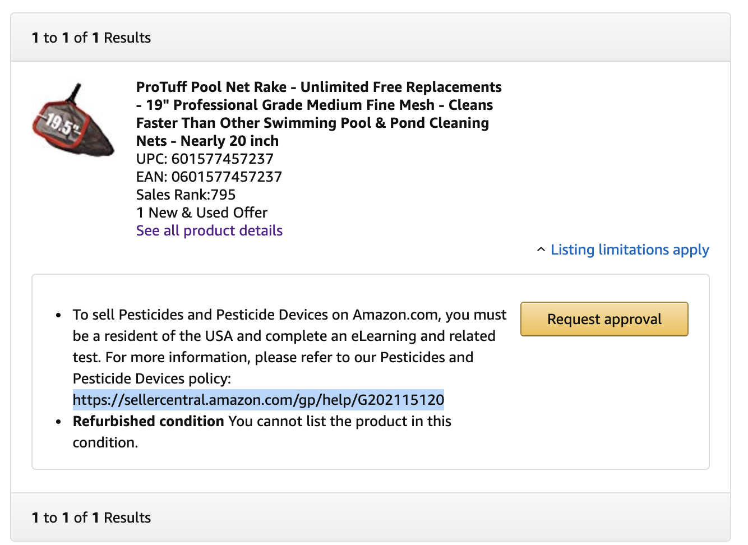Click the Request approval button
The image size is (748, 545).
(x=604, y=319)
